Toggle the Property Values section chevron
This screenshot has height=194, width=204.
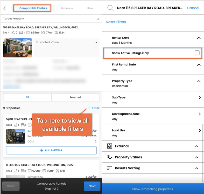pyautogui.click(x=197, y=157)
